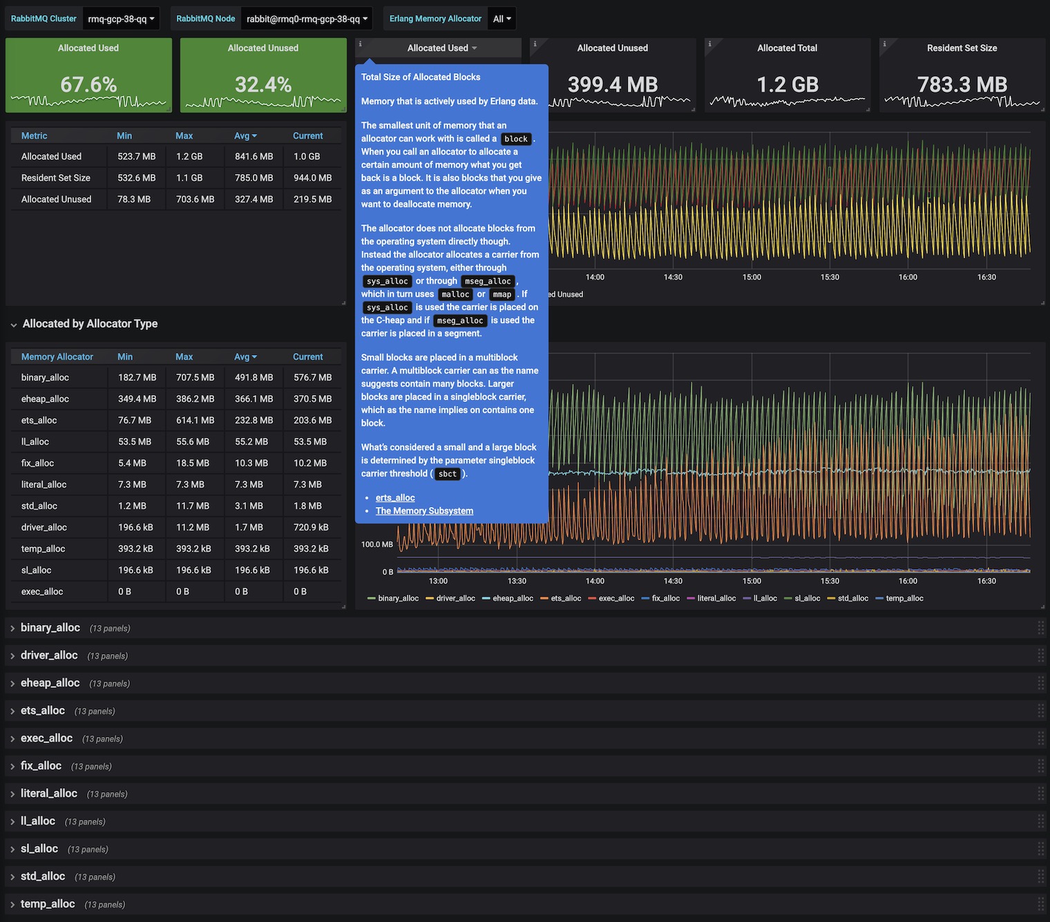Screen dimensions: 1050x922
Task: Toggle eheap_alloc series in the graph legend
Action: 512,598
